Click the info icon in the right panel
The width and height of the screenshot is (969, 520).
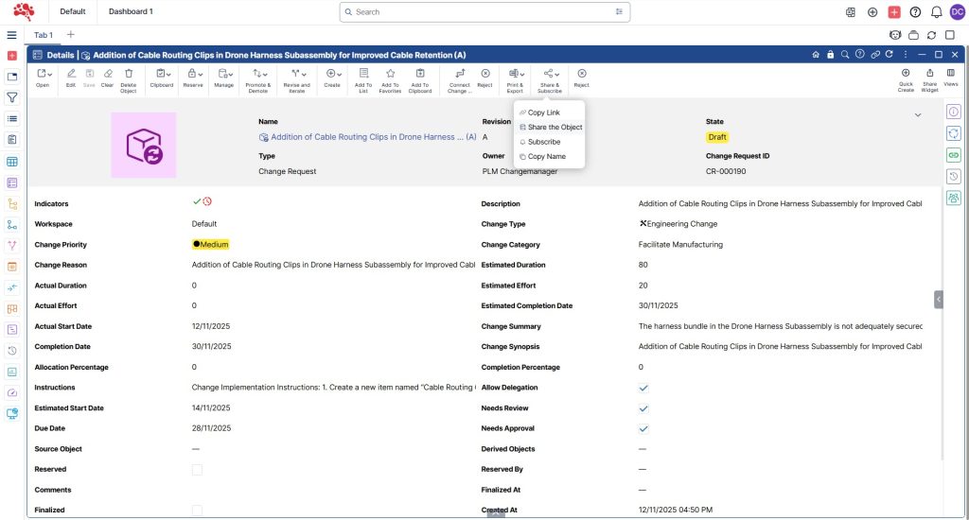tap(954, 112)
